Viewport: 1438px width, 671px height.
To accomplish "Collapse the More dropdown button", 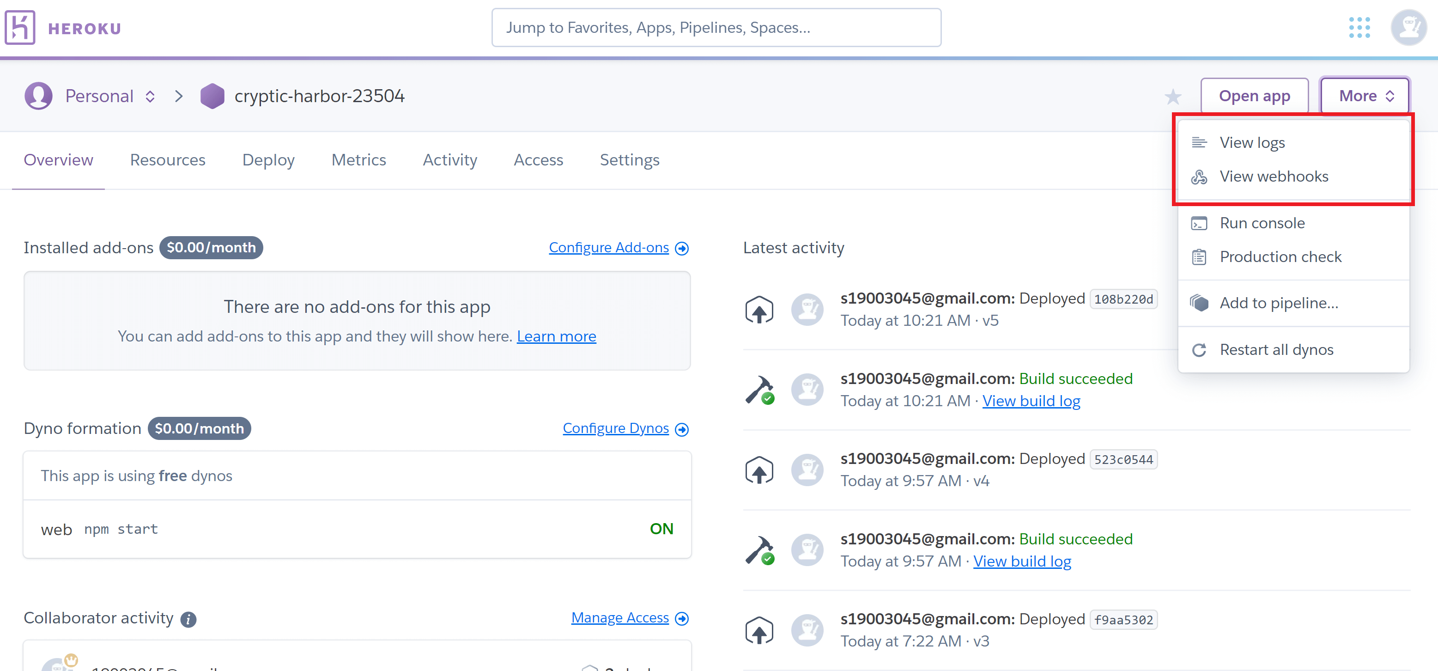I will [1364, 96].
